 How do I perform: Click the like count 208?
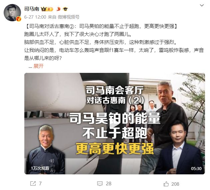(175, 184)
